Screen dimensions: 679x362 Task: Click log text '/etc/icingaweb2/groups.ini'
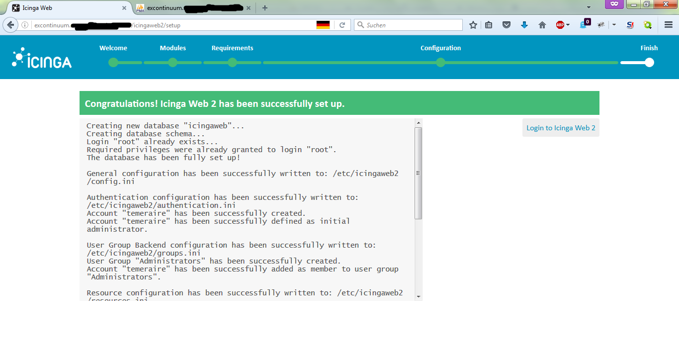144,253
